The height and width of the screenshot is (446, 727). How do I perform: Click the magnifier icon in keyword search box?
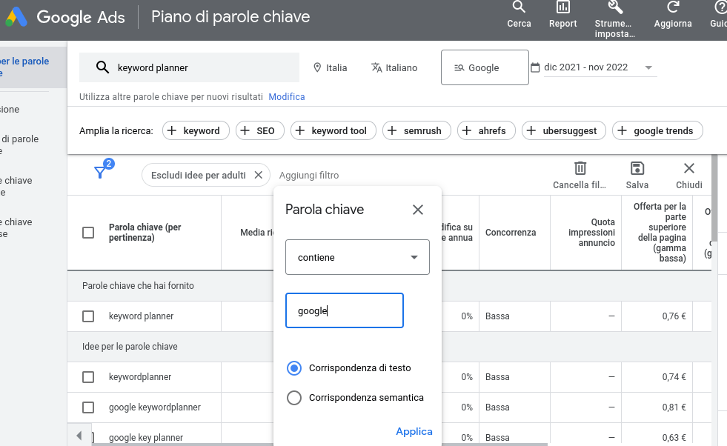102,67
